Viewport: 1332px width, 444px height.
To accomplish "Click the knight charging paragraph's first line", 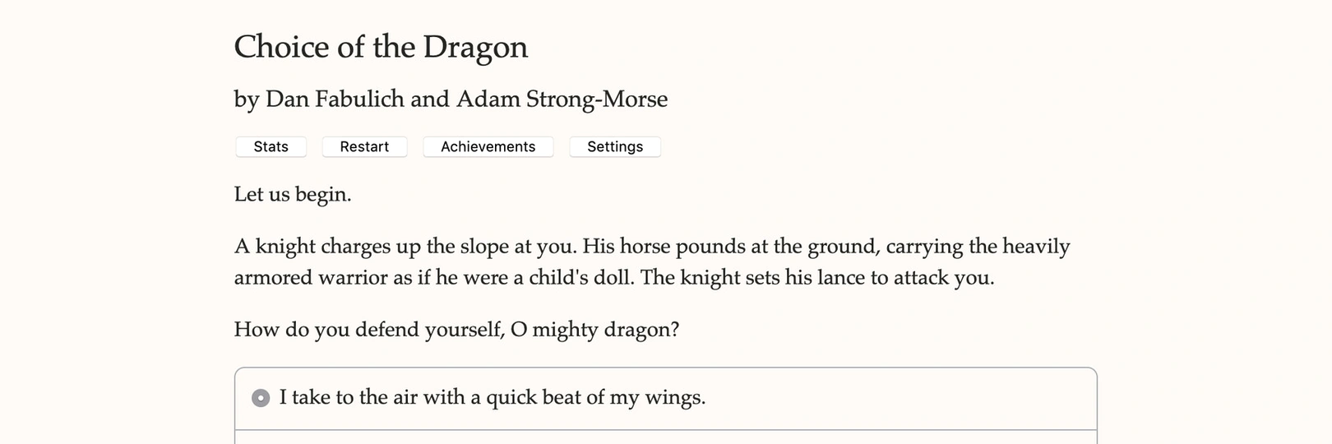I will pyautogui.click(x=651, y=246).
